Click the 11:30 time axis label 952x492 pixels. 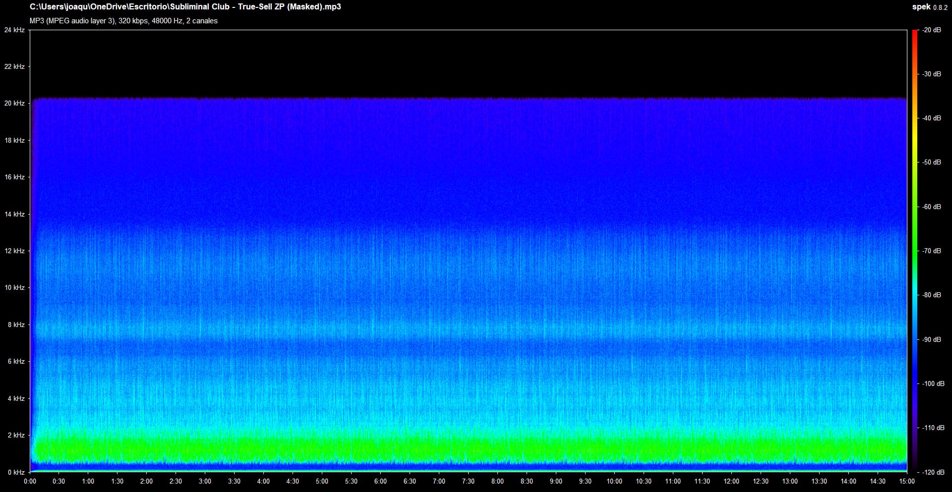703,481
